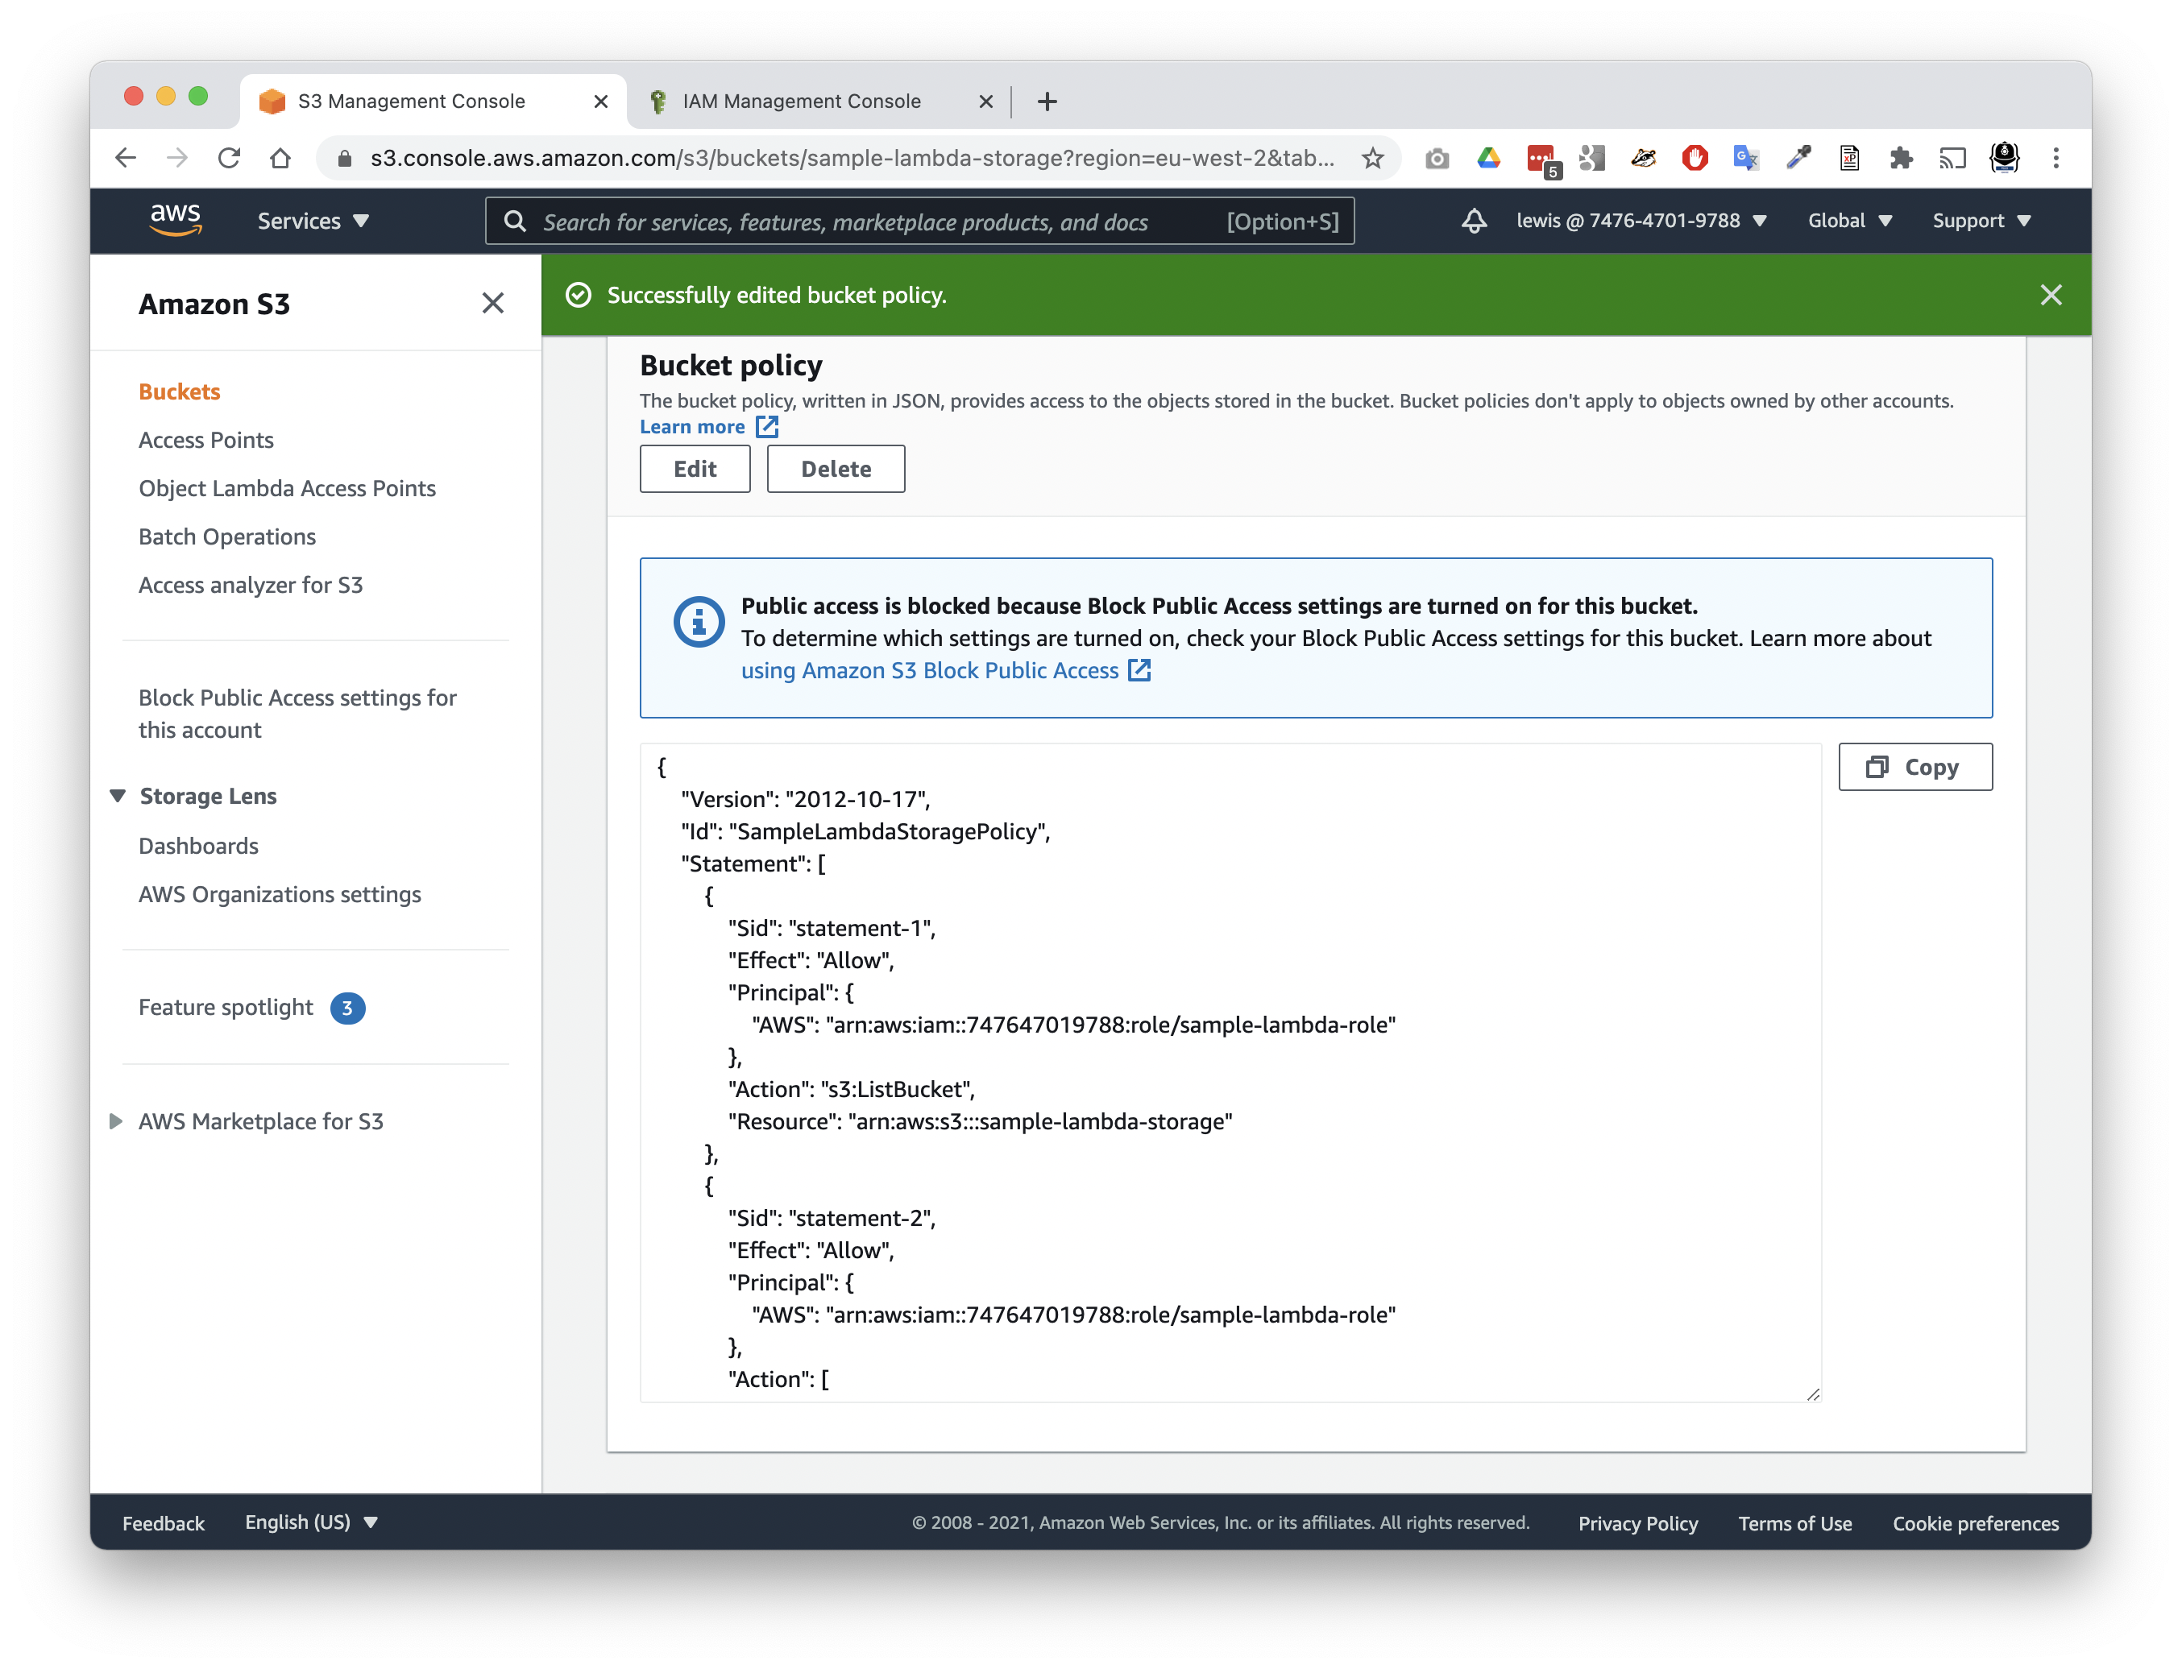This screenshot has width=2182, height=1669.
Task: Click the AWS services search field
Action: 919,221
